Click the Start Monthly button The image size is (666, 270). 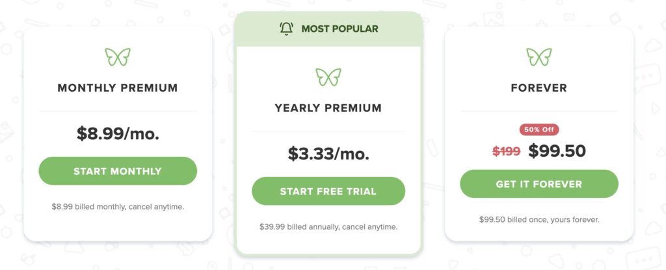118,171
